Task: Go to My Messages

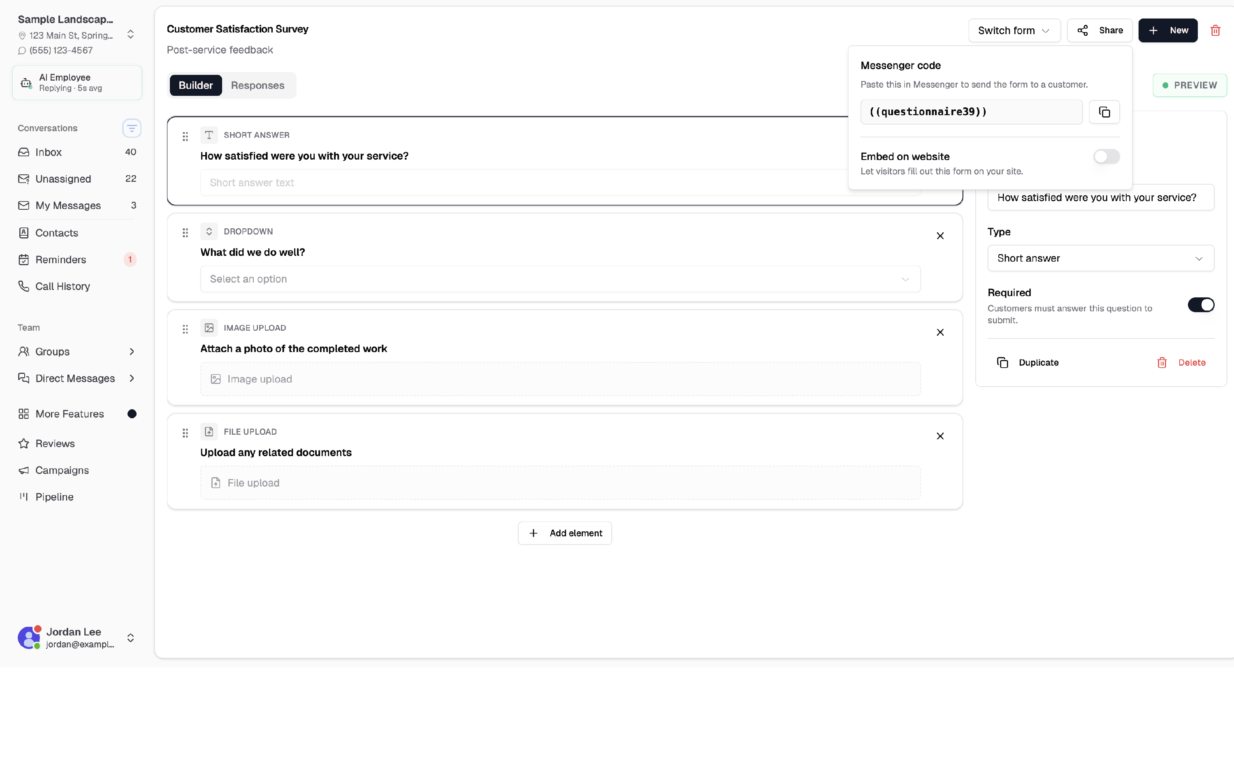Action: pyautogui.click(x=77, y=205)
